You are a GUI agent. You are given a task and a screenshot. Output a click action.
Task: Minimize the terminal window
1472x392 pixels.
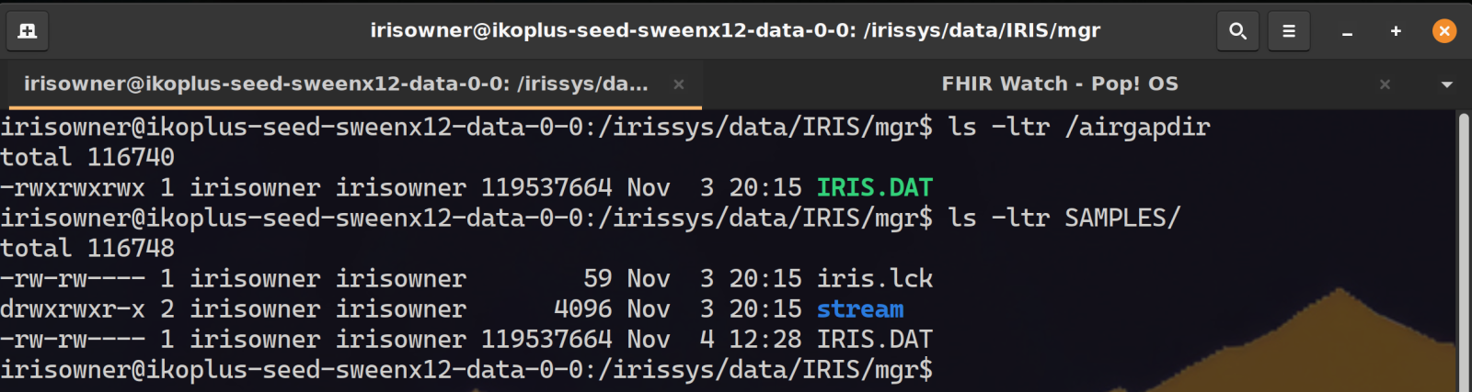[1347, 31]
